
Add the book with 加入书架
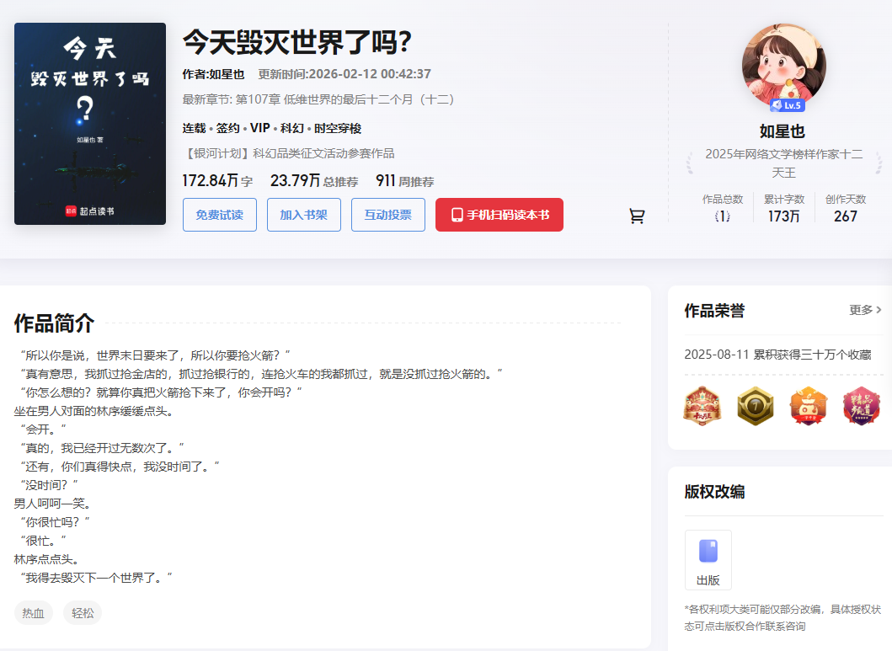click(303, 215)
